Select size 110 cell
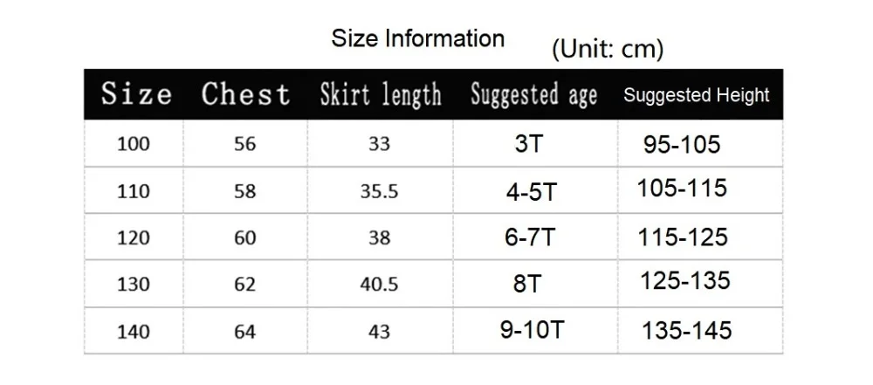The image size is (873, 385). click(x=134, y=191)
